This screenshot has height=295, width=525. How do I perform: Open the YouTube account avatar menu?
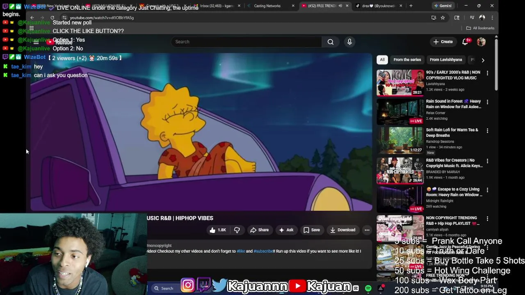[x=481, y=42]
